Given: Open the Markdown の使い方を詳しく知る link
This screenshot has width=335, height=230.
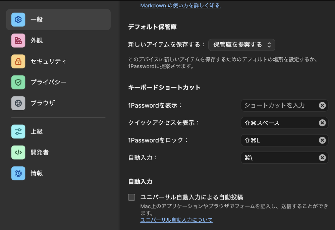Looking at the screenshot, I should [x=180, y=6].
